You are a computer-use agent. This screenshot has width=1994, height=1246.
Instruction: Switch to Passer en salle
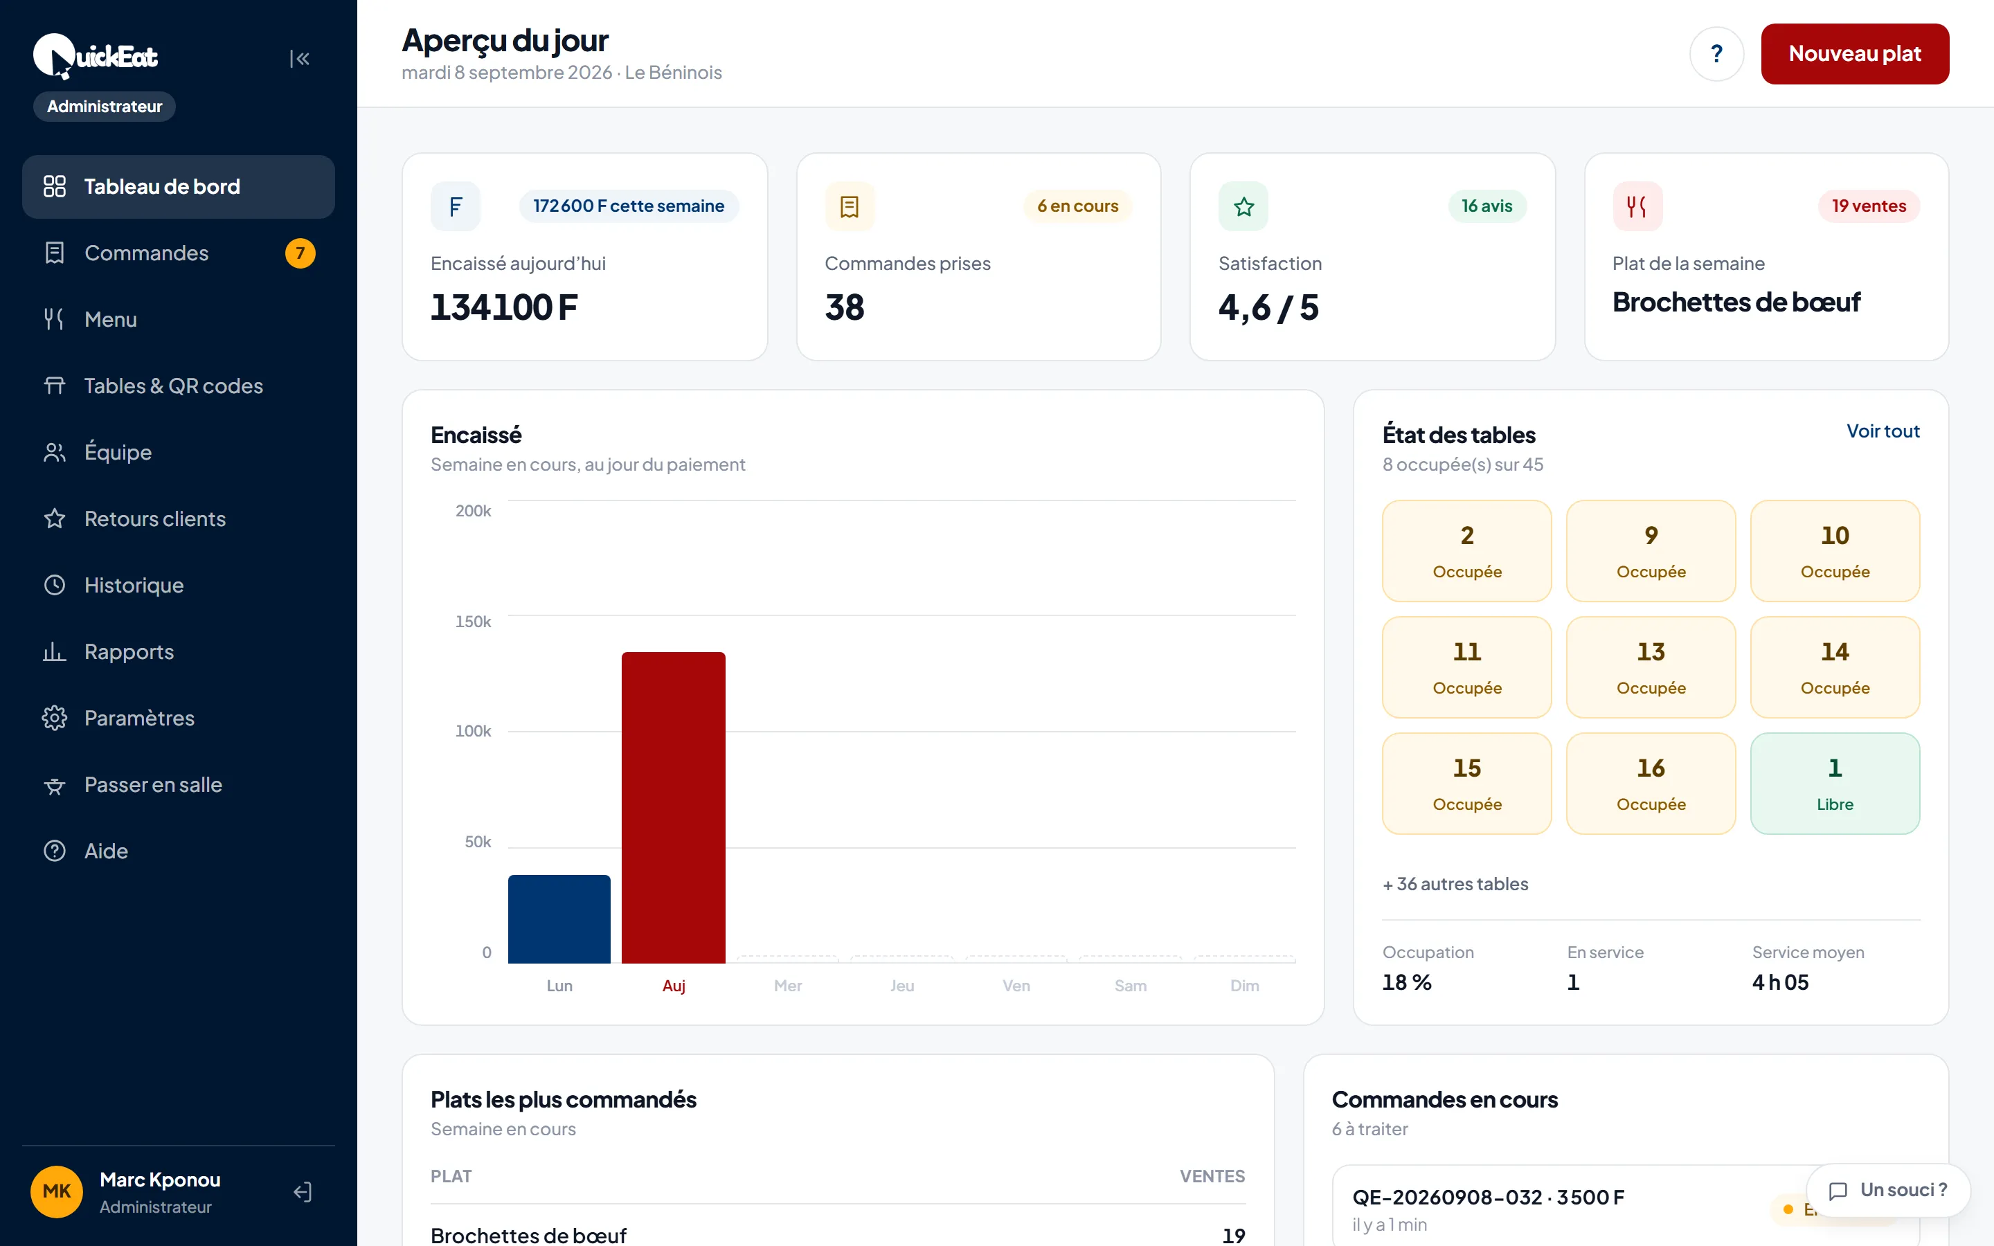(178, 784)
